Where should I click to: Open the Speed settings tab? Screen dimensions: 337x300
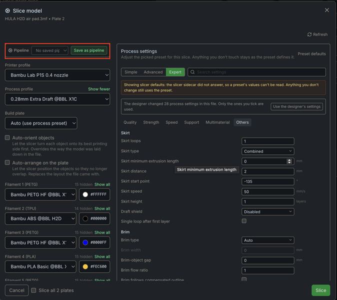coord(171,122)
